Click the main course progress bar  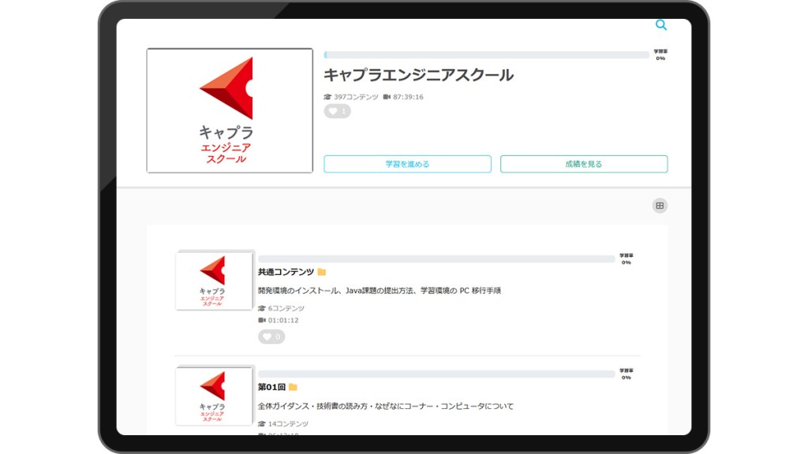pos(486,55)
